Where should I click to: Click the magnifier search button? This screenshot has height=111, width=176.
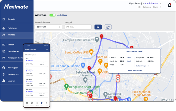tap(98, 27)
